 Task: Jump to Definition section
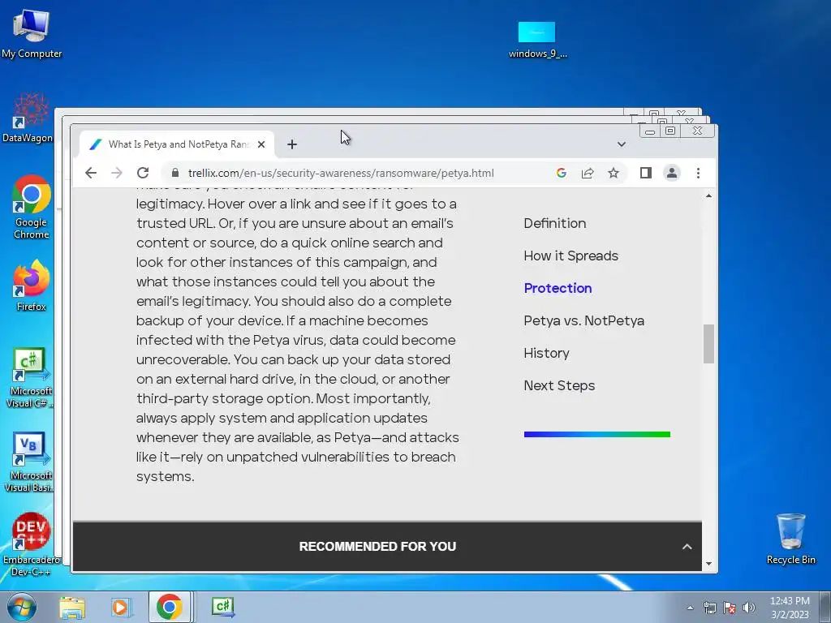point(555,223)
